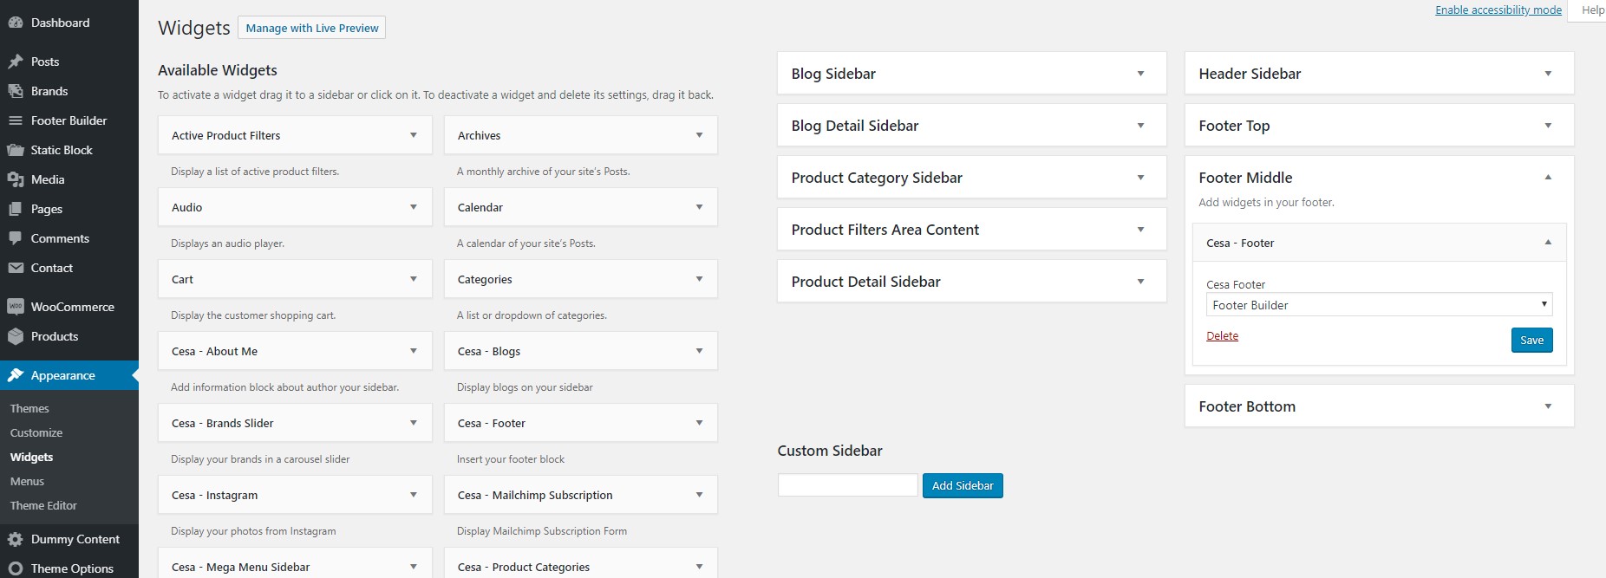This screenshot has height=578, width=1606.
Task: Click the Media icon in sidebar
Action: tap(16, 179)
